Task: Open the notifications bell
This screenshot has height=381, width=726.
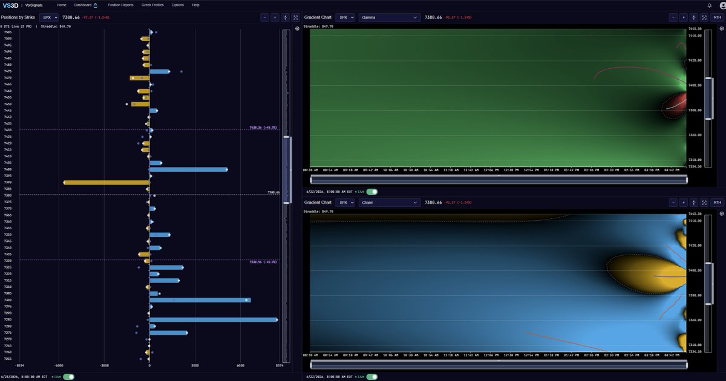Action: point(709,5)
